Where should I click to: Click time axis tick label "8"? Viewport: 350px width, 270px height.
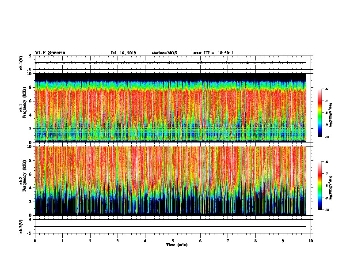(255, 241)
